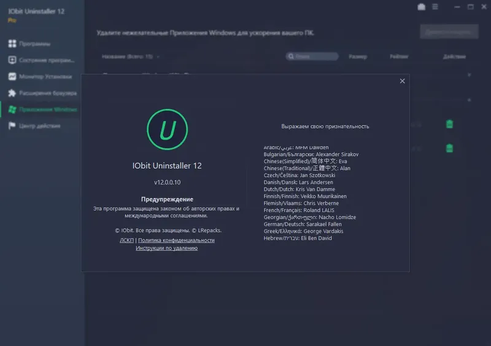Select the Состояние программ sidebar icon
The width and height of the screenshot is (491, 346).
click(12, 60)
